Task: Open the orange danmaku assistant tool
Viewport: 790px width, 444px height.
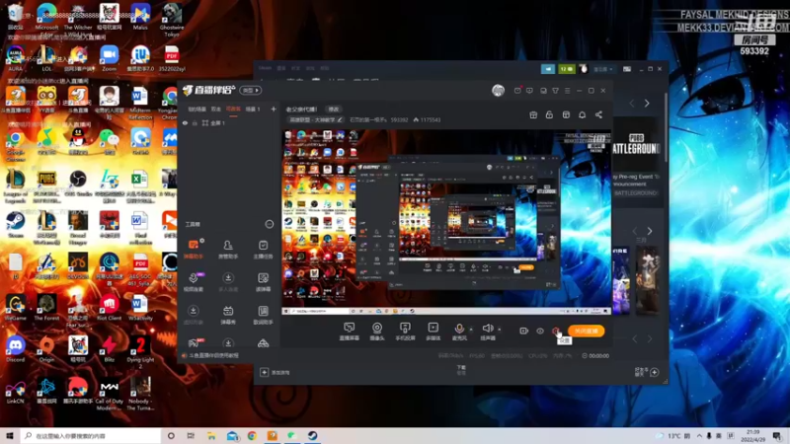Action: pyautogui.click(x=194, y=250)
